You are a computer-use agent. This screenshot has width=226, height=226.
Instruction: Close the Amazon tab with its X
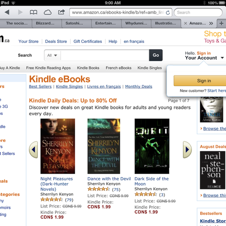tap(185, 24)
